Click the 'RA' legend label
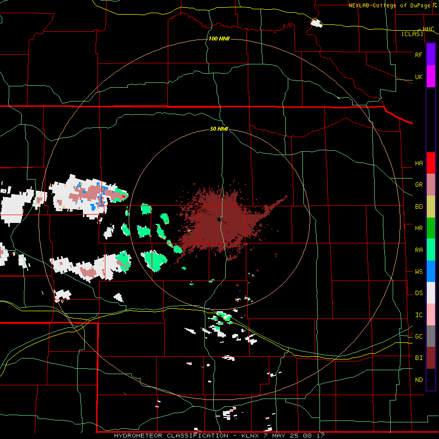 pyautogui.click(x=419, y=250)
